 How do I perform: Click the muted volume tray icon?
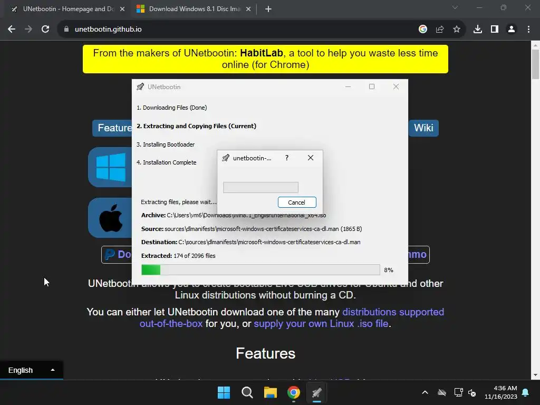point(472,392)
